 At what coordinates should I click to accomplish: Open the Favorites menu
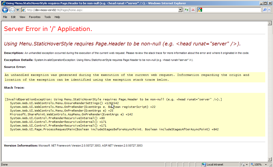coord(35,17)
